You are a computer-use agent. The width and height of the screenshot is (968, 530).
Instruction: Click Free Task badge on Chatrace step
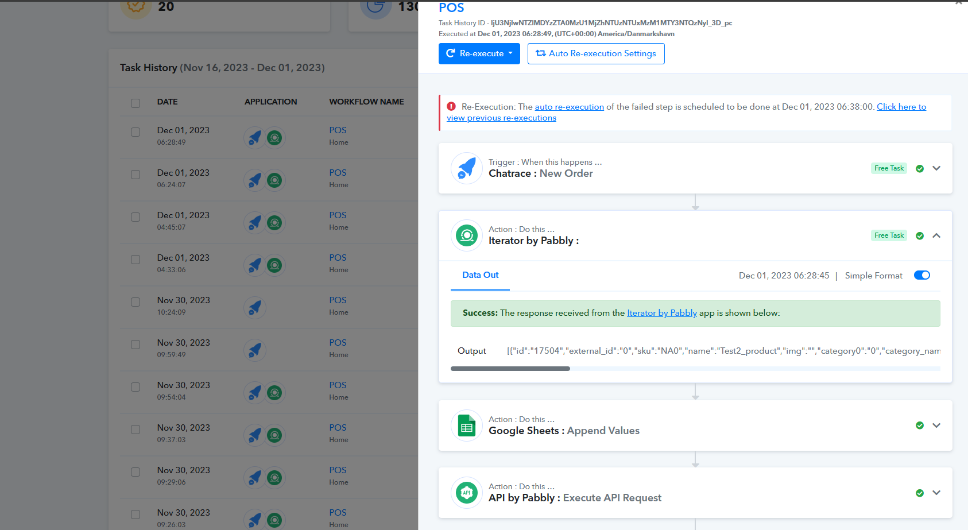click(x=889, y=168)
